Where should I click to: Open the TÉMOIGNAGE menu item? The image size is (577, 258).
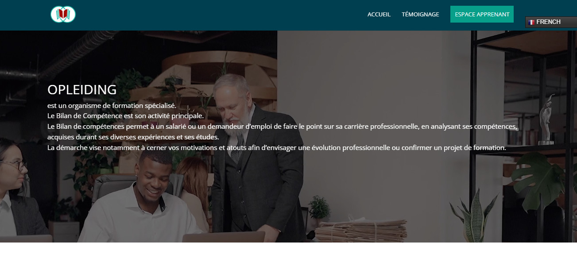pos(420,14)
